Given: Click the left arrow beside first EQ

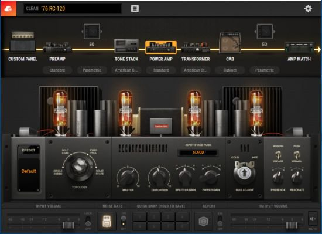Looking at the screenshot, I should (x=83, y=32).
